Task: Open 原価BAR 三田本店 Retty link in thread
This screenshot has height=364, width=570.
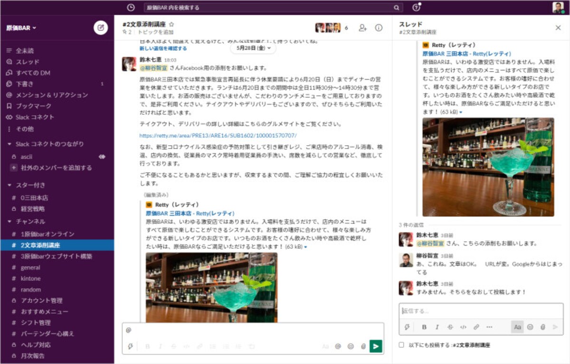Action: pos(467,54)
